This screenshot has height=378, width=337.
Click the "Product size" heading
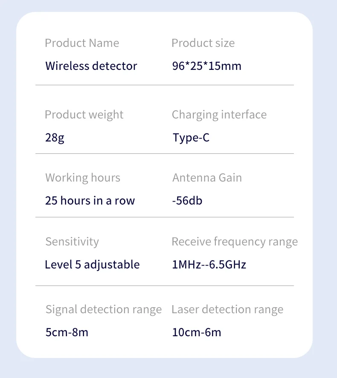pyautogui.click(x=203, y=43)
